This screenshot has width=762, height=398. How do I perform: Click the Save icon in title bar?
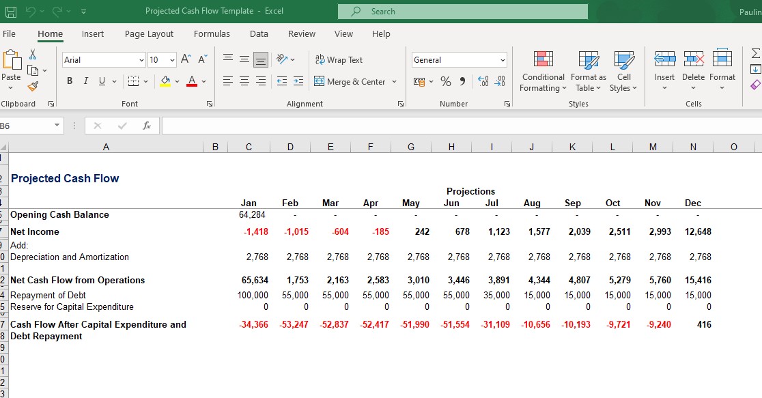[11, 11]
